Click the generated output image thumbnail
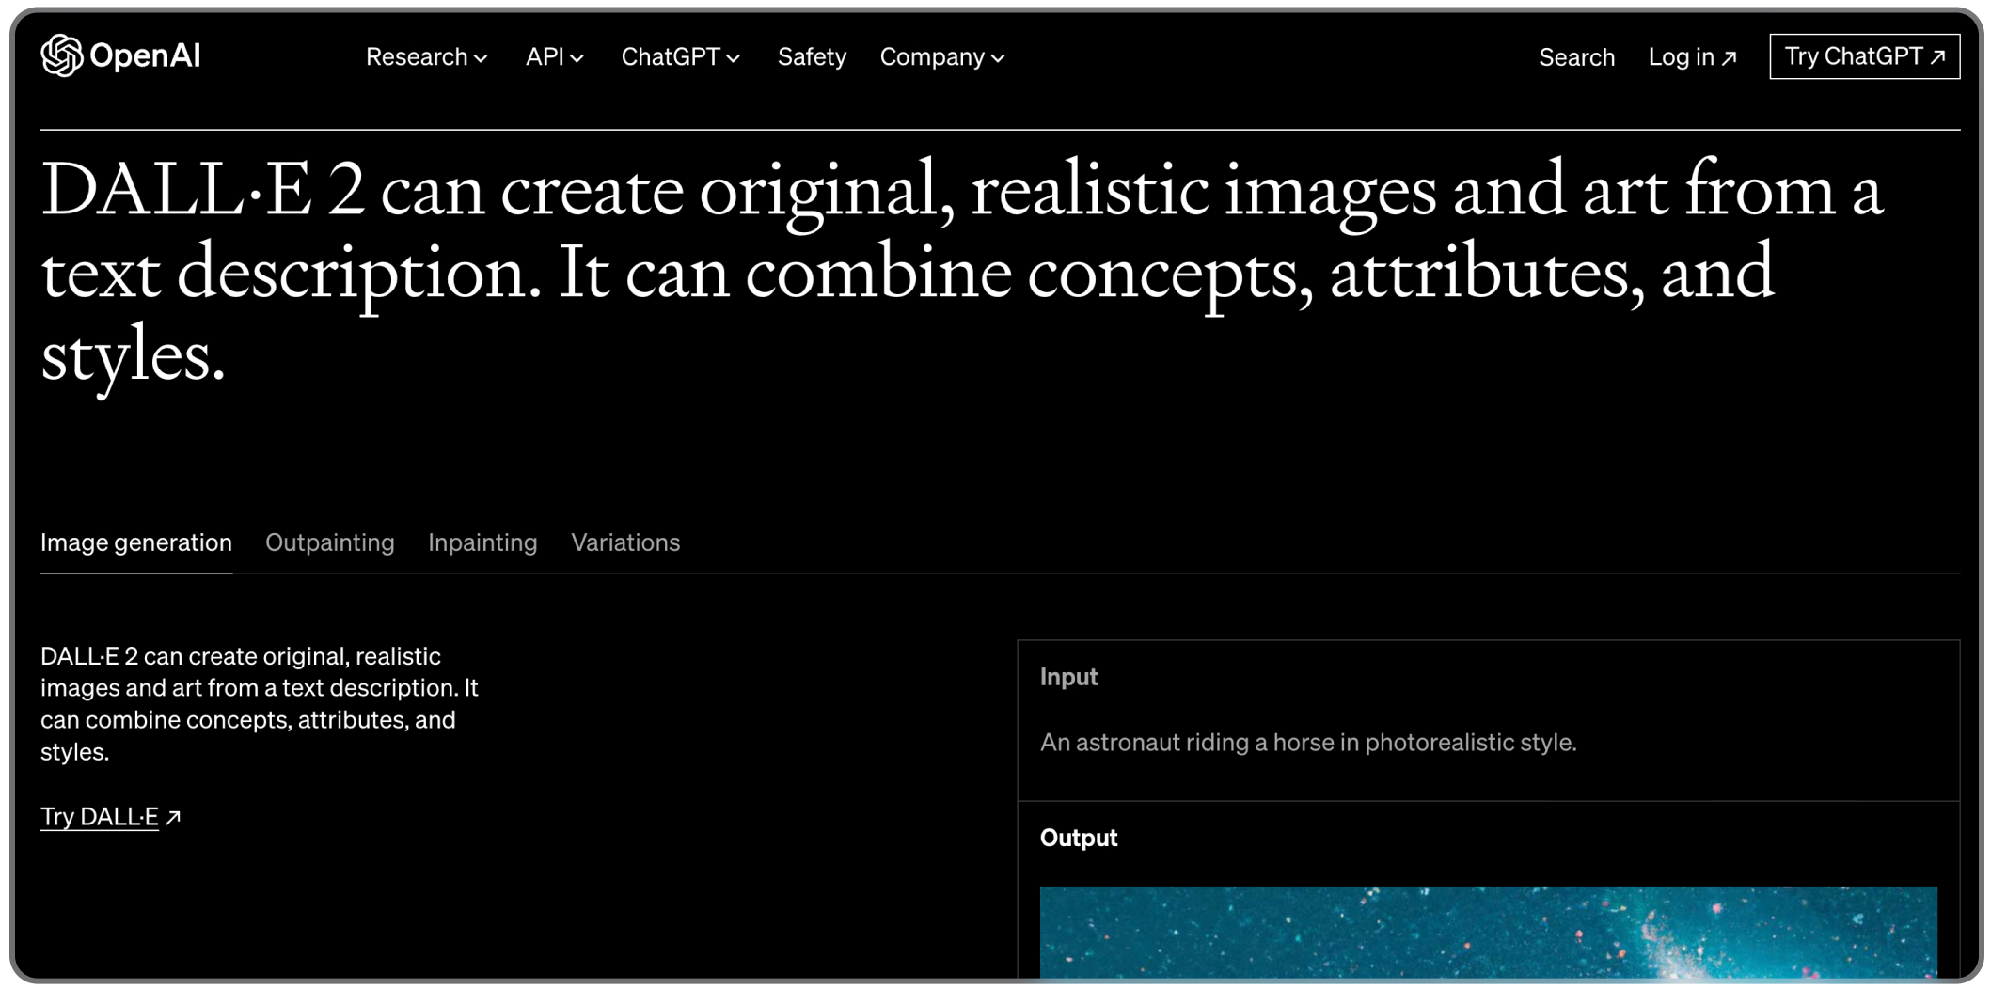The height and width of the screenshot is (989, 1991). [1488, 933]
